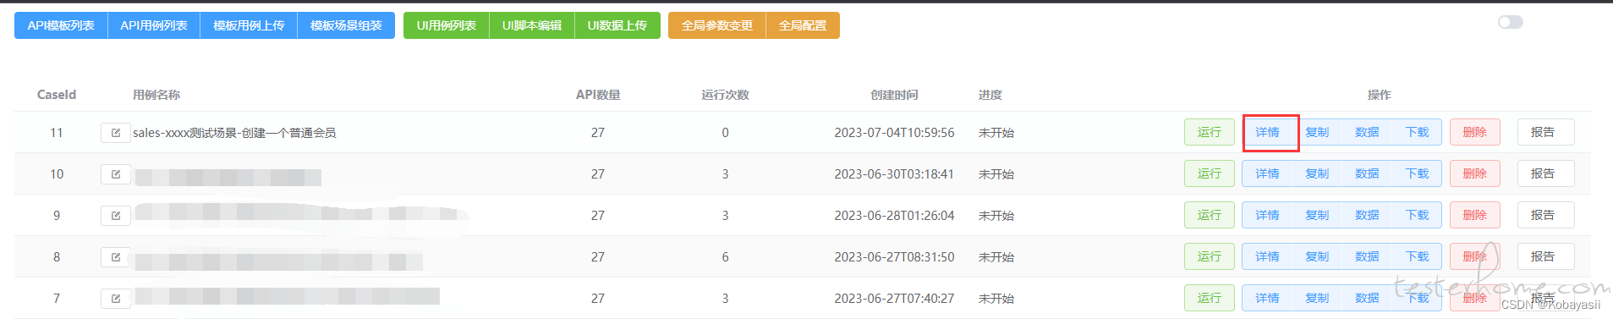Click 未开始 status in case 11 row
This screenshot has width=1613, height=319.
[x=996, y=133]
